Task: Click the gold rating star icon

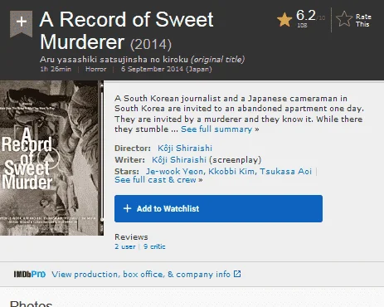Action: coord(284,20)
